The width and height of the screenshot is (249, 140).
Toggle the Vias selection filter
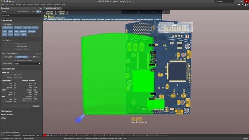point(16,31)
